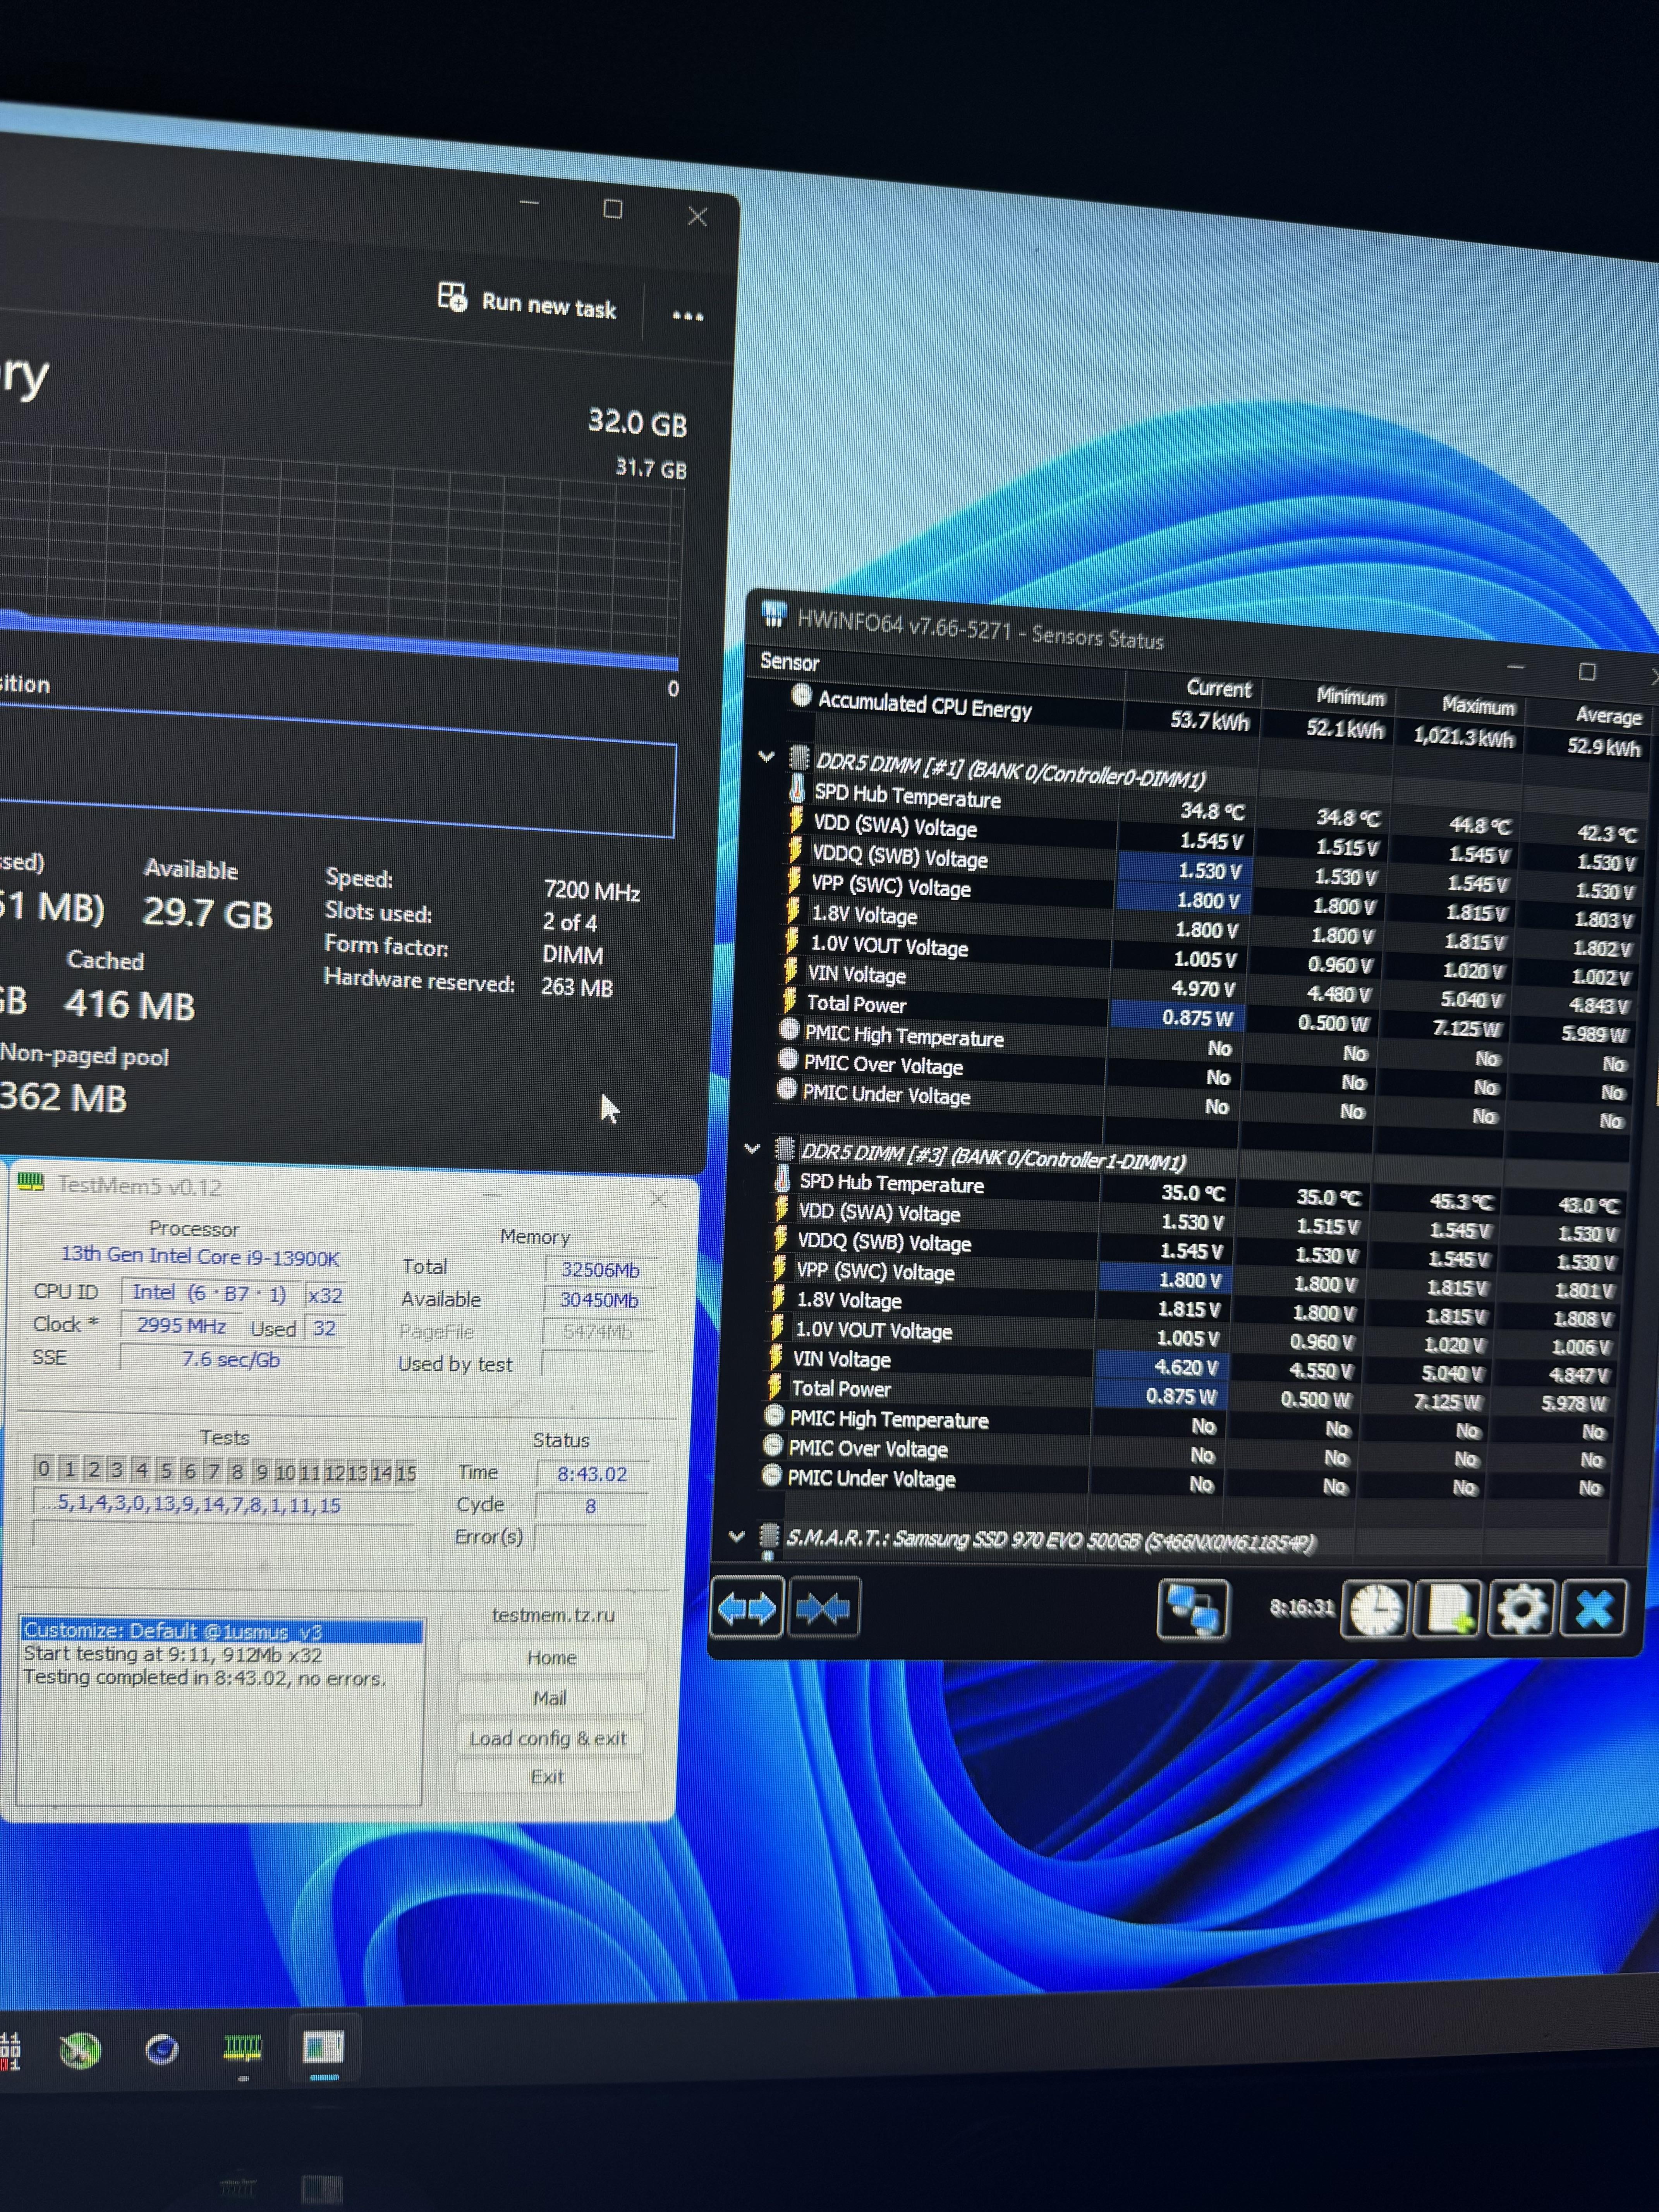
Task: Start logging with HWiNFO log file icon
Action: [x=1449, y=1610]
